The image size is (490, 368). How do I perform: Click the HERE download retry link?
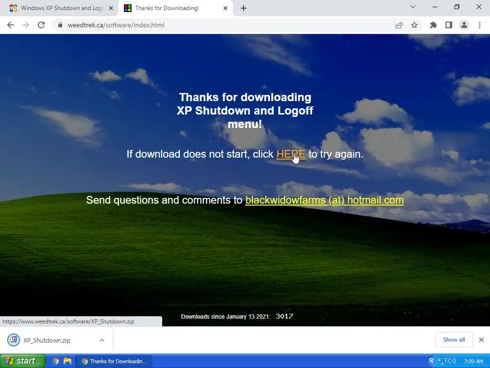pos(290,154)
